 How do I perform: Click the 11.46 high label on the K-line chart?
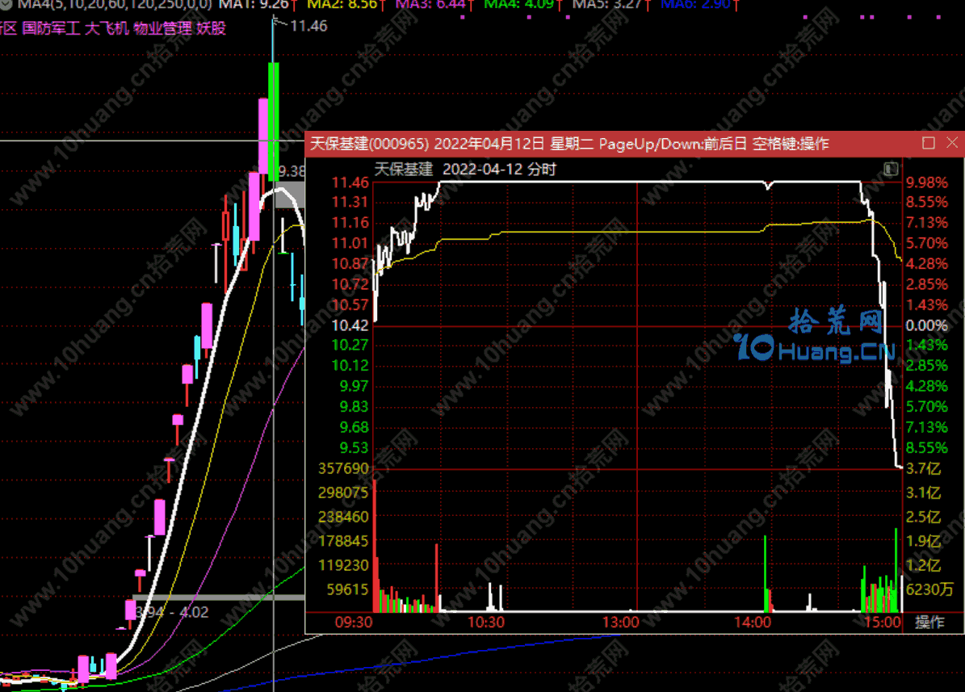point(308,26)
